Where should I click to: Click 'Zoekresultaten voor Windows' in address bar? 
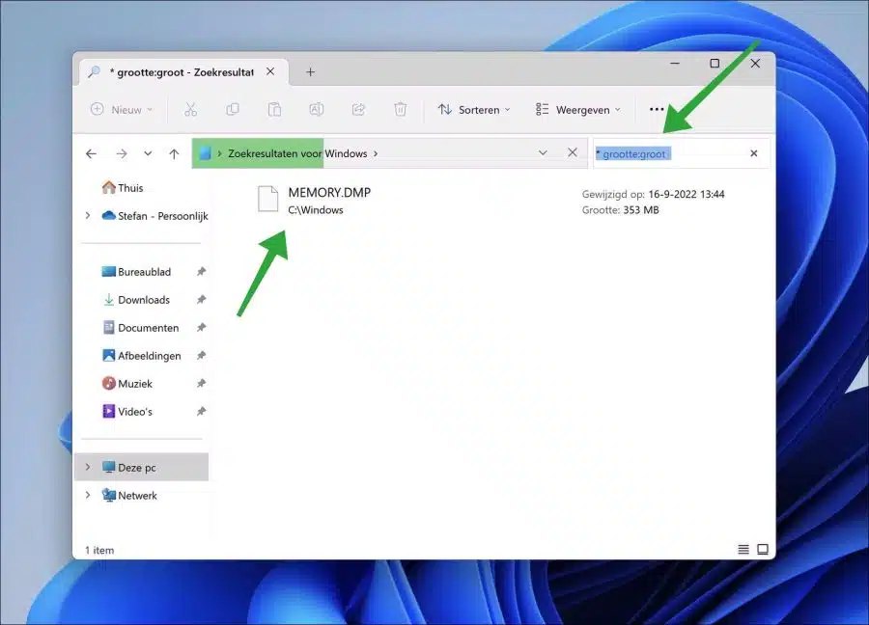tap(297, 153)
